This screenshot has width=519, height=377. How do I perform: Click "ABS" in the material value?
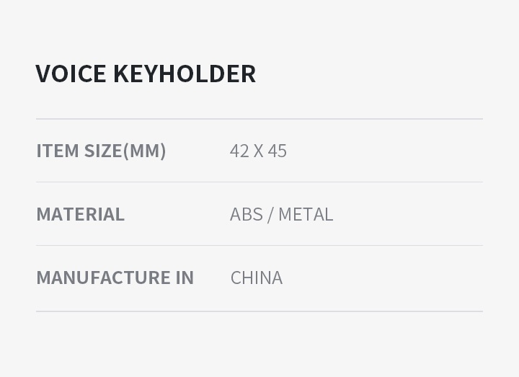(x=247, y=214)
